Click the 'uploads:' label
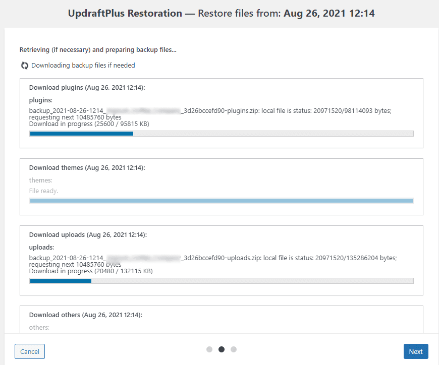 coord(41,247)
